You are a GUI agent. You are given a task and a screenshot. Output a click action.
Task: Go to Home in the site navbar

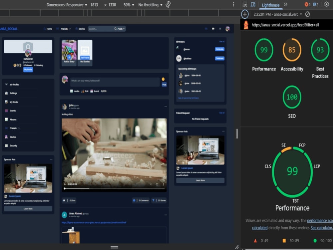pos(48,29)
